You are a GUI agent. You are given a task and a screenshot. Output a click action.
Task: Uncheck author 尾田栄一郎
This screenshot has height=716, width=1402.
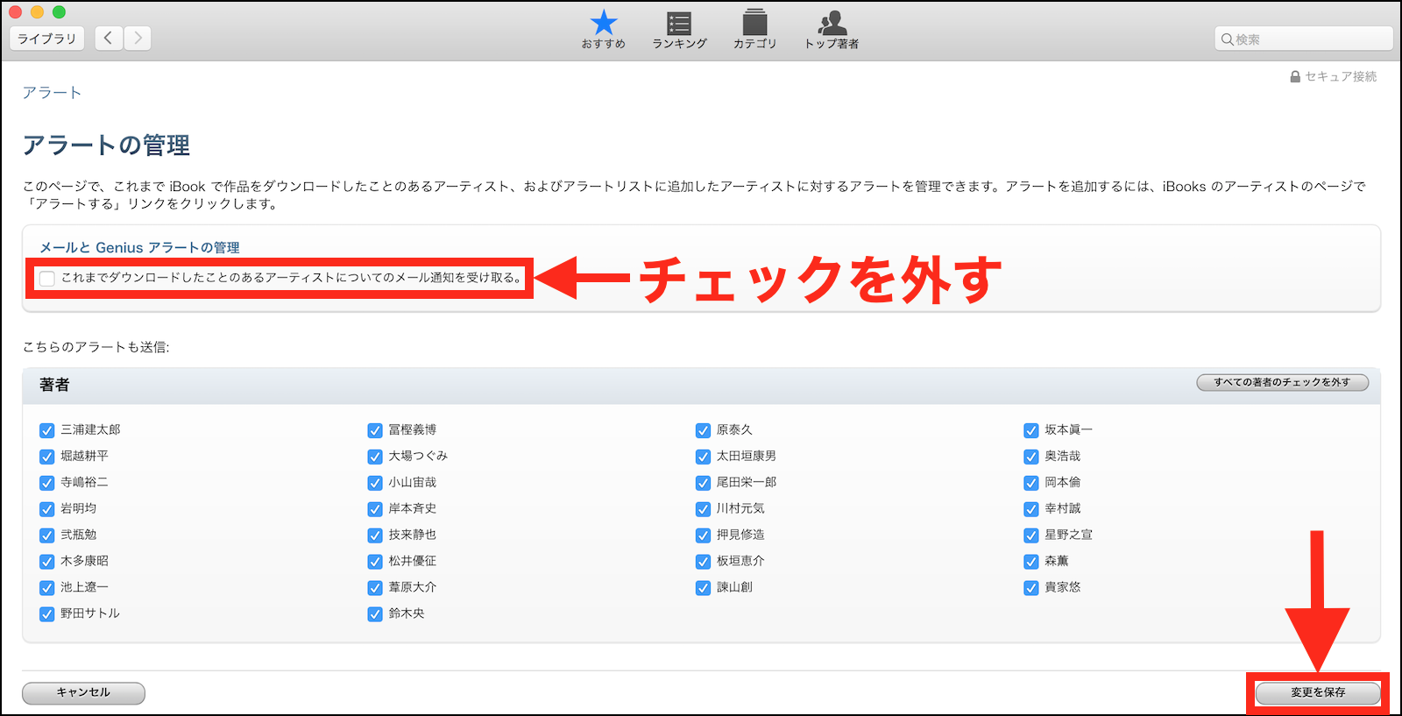click(703, 483)
